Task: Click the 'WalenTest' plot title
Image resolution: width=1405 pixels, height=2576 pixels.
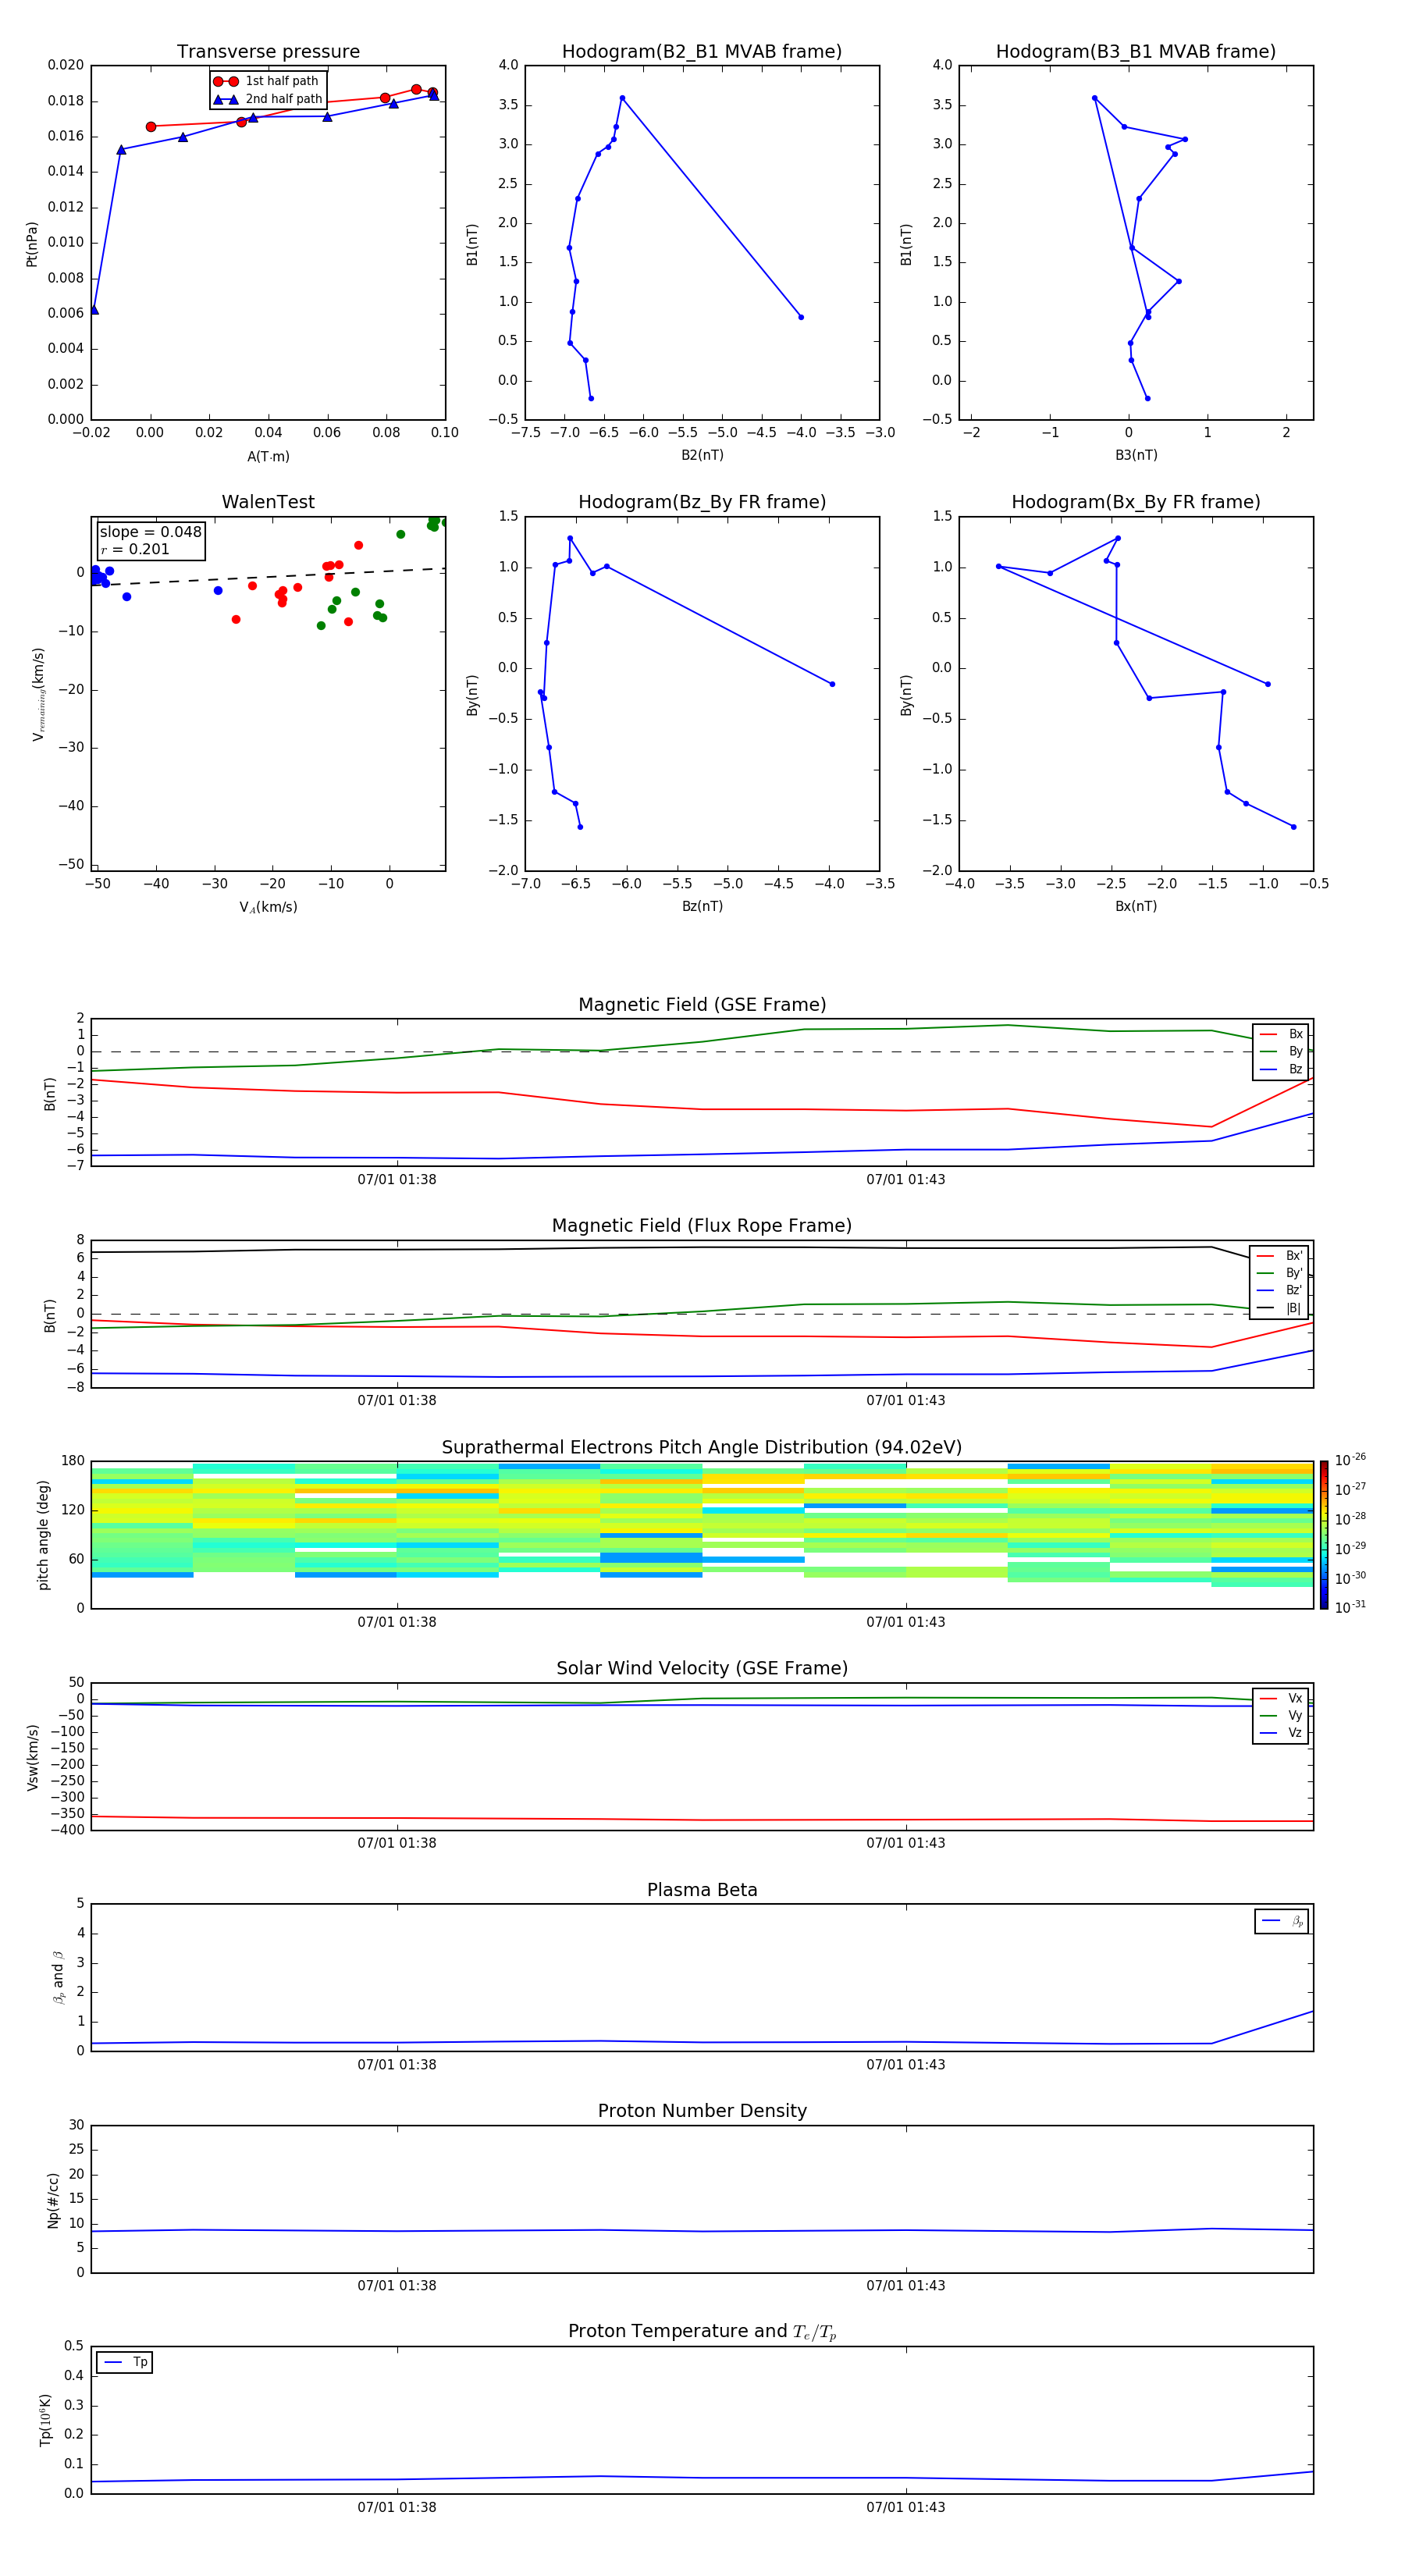Action: pyautogui.click(x=268, y=502)
